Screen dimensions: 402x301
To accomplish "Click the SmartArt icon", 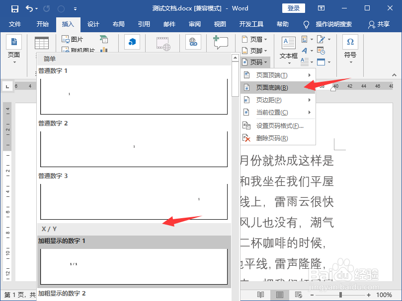I will coord(104,39).
